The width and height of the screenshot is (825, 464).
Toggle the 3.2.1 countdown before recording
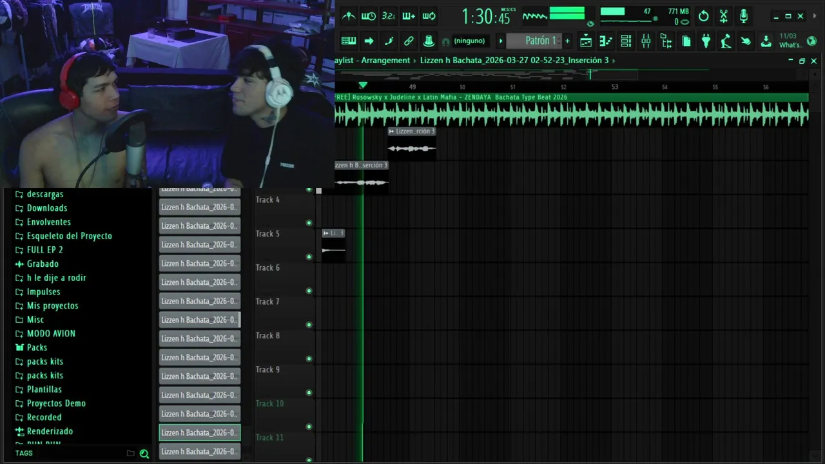(x=389, y=16)
